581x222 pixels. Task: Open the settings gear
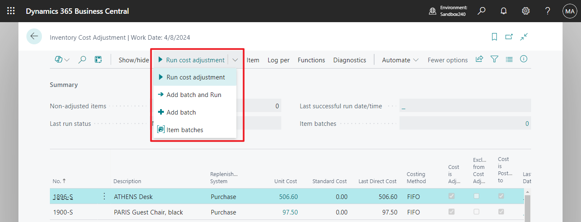[x=526, y=11]
